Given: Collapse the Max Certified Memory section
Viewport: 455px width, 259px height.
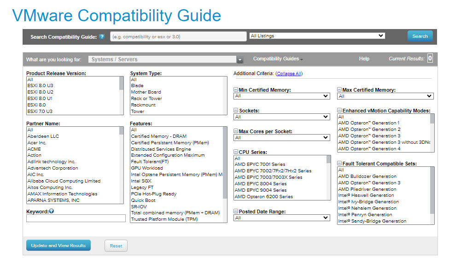Looking at the screenshot, I should (339, 89).
